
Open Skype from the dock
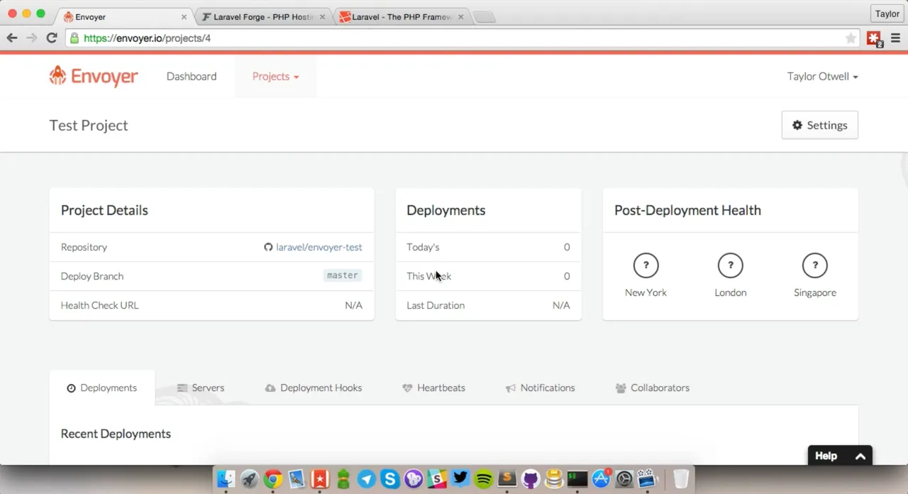[x=389, y=479]
